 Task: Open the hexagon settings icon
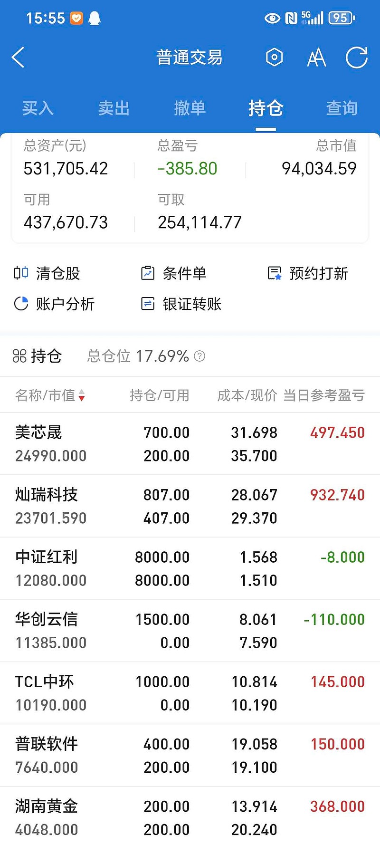pyautogui.click(x=274, y=58)
